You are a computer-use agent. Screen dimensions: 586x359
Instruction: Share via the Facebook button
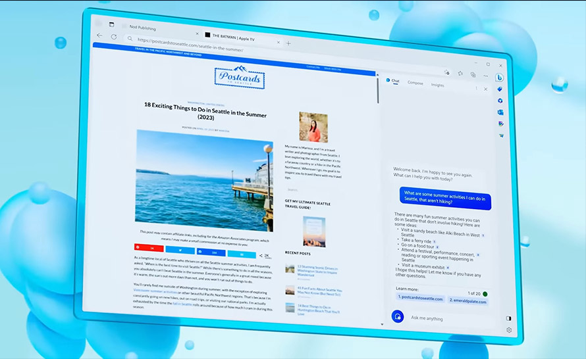click(x=211, y=252)
